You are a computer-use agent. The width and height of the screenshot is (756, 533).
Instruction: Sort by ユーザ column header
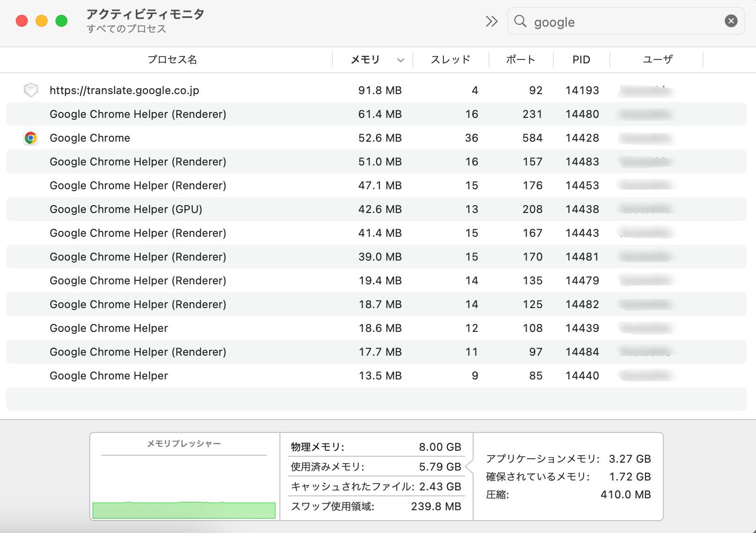(658, 59)
